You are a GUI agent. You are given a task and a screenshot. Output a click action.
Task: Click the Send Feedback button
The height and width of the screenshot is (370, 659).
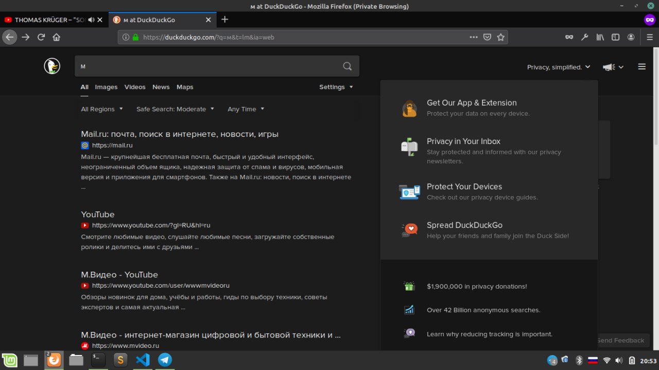(620, 340)
